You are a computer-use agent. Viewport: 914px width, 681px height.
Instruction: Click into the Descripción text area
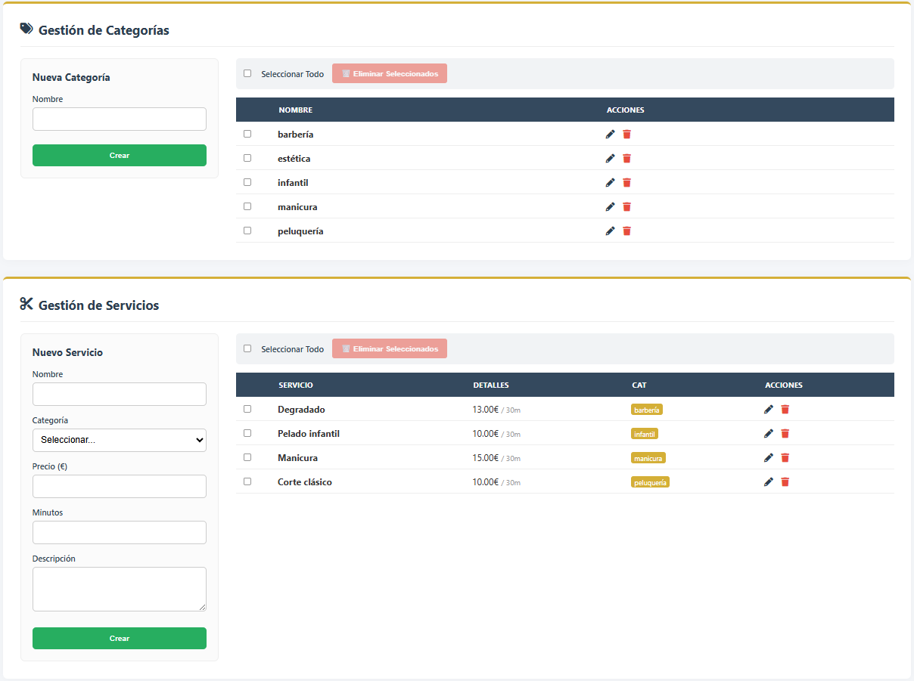[120, 589]
